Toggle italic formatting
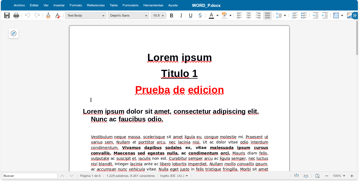Screen dimensions: 359x181 (x=181, y=15)
